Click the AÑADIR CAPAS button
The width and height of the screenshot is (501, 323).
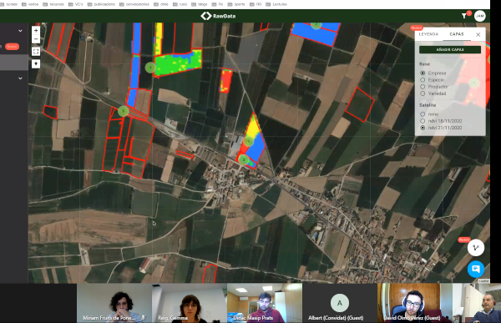tap(450, 49)
